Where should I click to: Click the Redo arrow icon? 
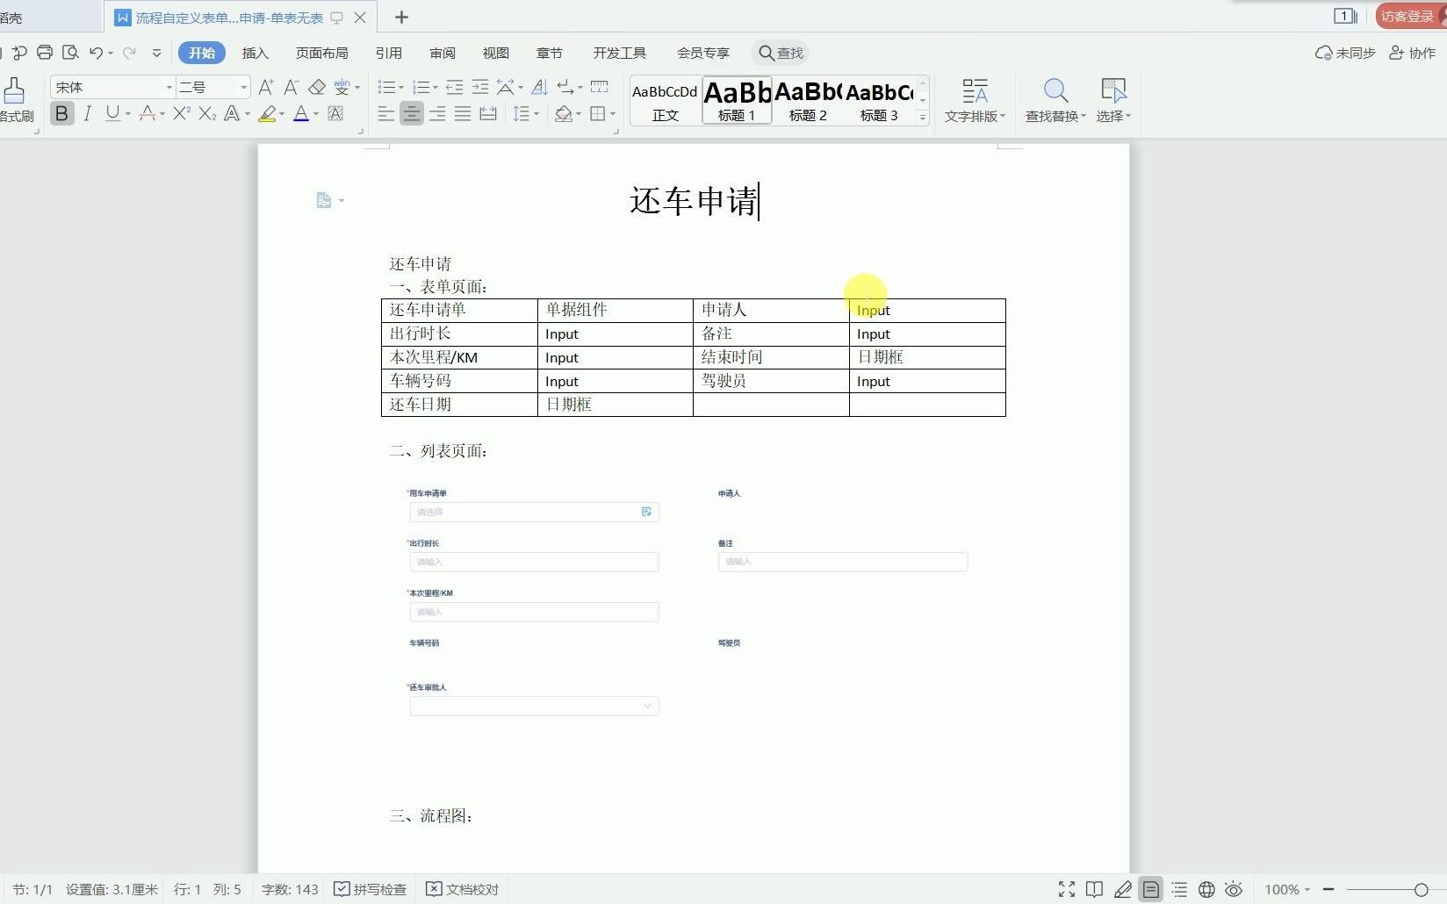[x=129, y=53]
